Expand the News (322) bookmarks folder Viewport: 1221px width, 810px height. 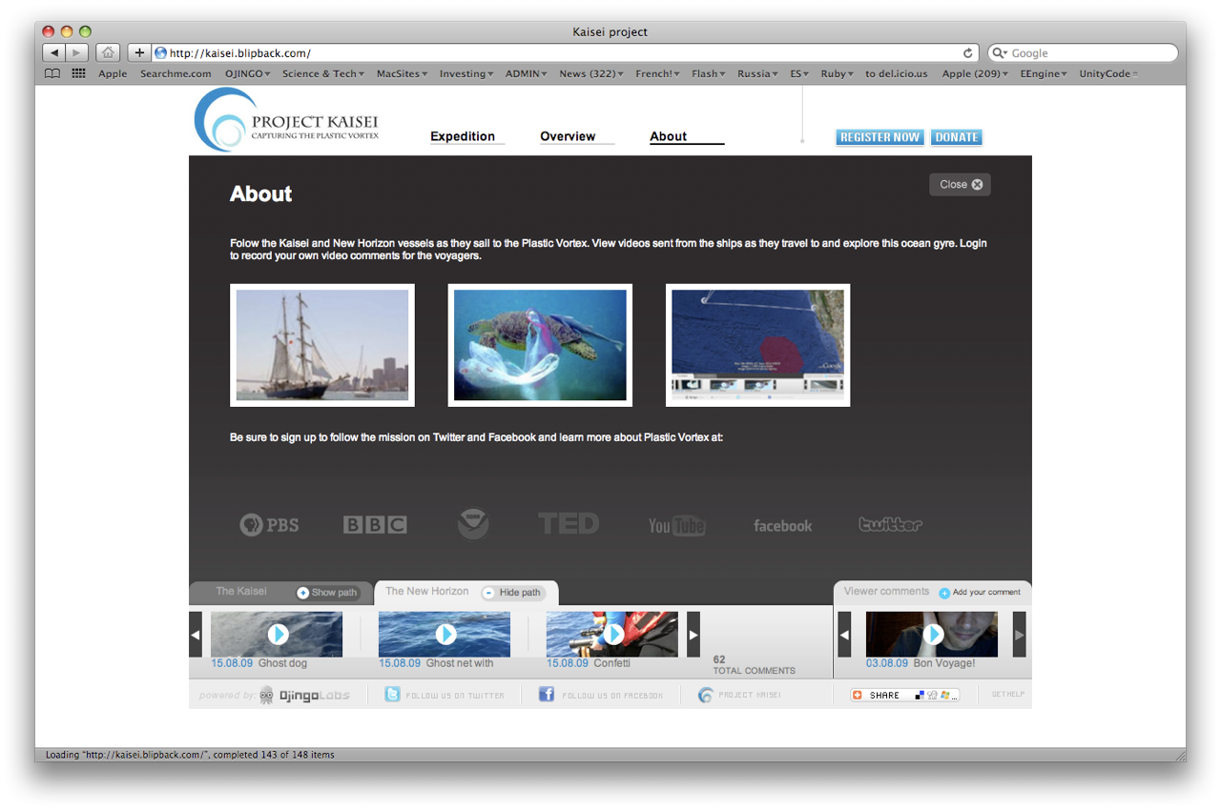[x=591, y=73]
